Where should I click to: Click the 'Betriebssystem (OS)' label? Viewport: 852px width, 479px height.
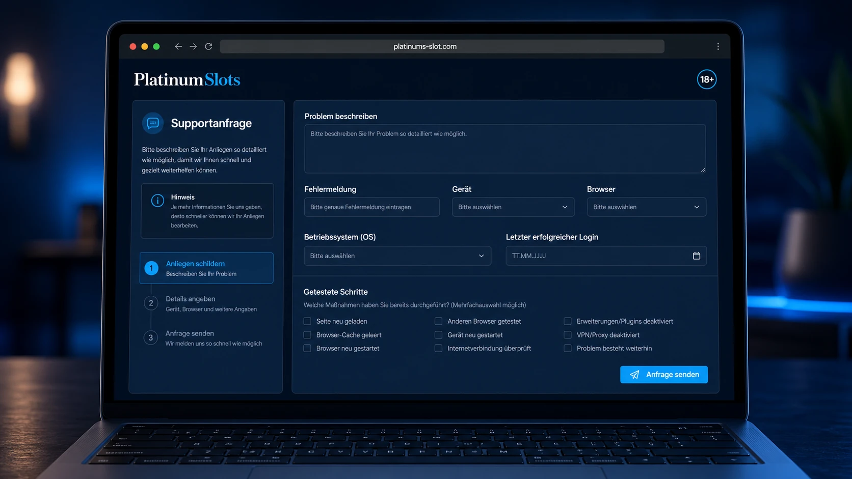(x=340, y=237)
